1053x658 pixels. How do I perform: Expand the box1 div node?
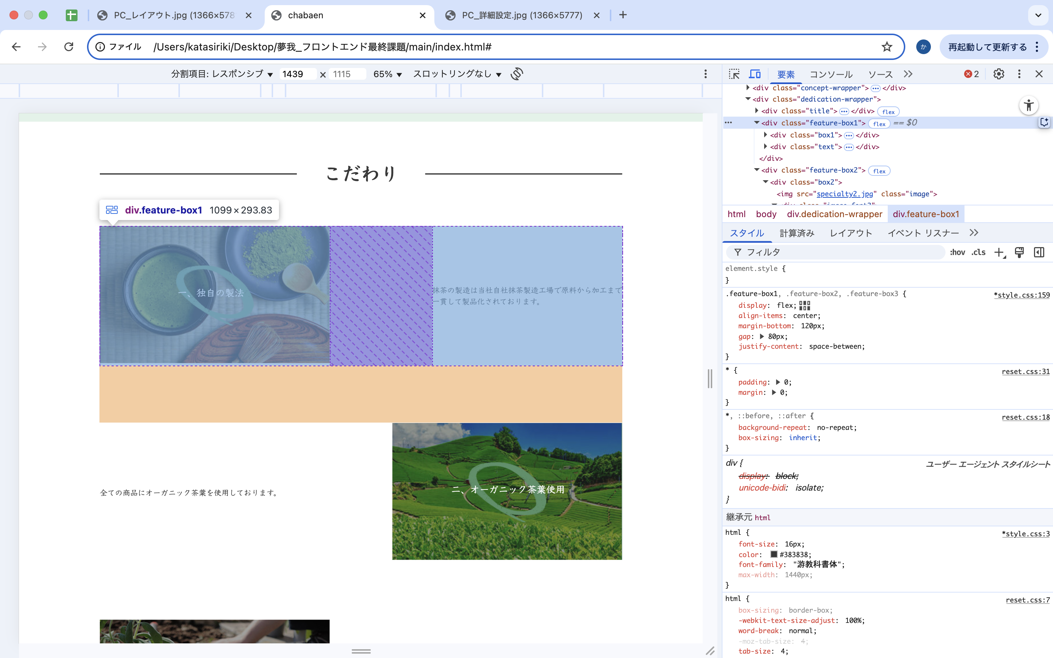pyautogui.click(x=765, y=135)
